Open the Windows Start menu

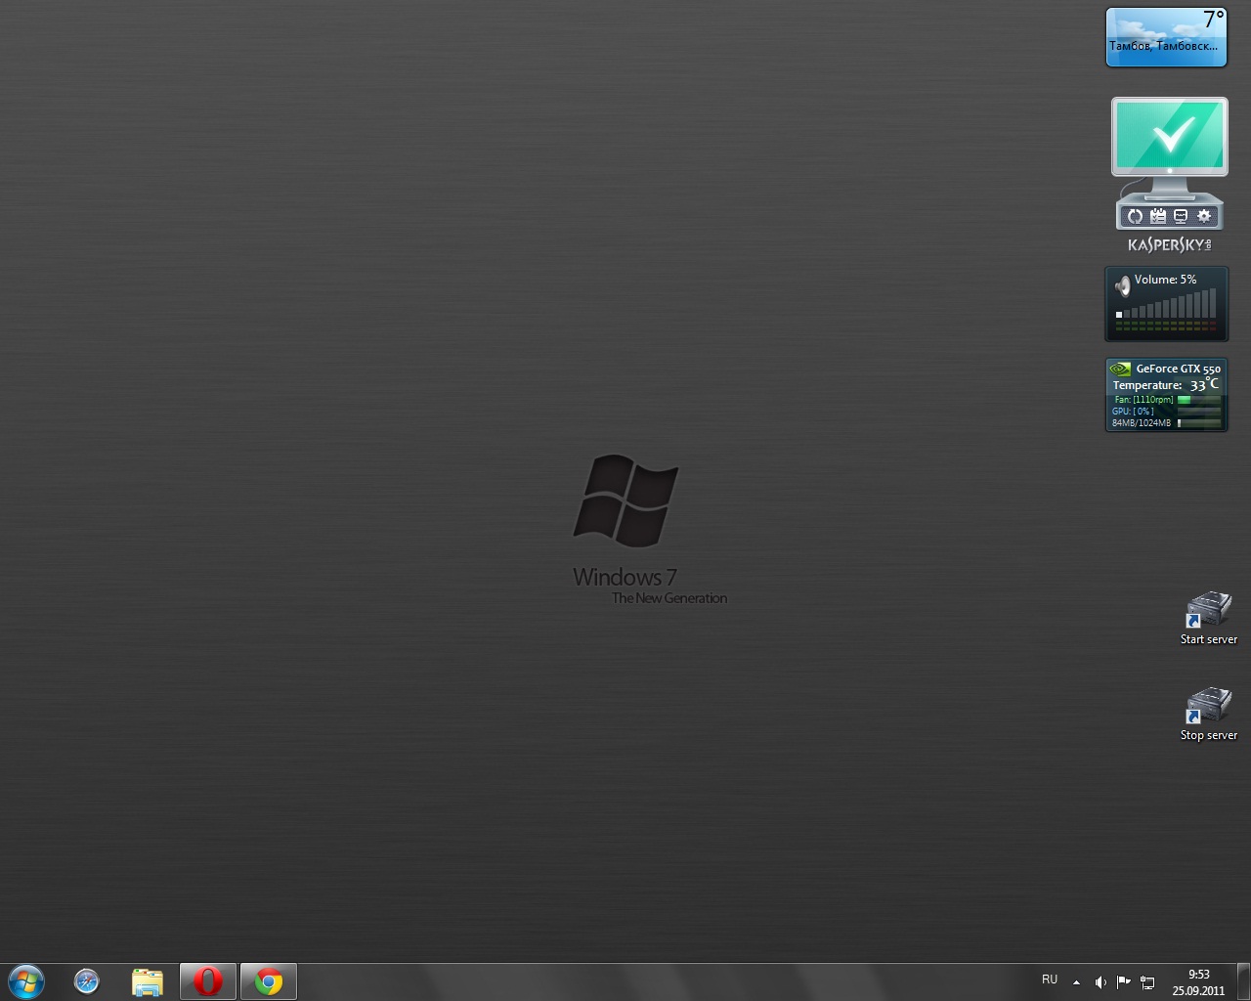click(26, 980)
